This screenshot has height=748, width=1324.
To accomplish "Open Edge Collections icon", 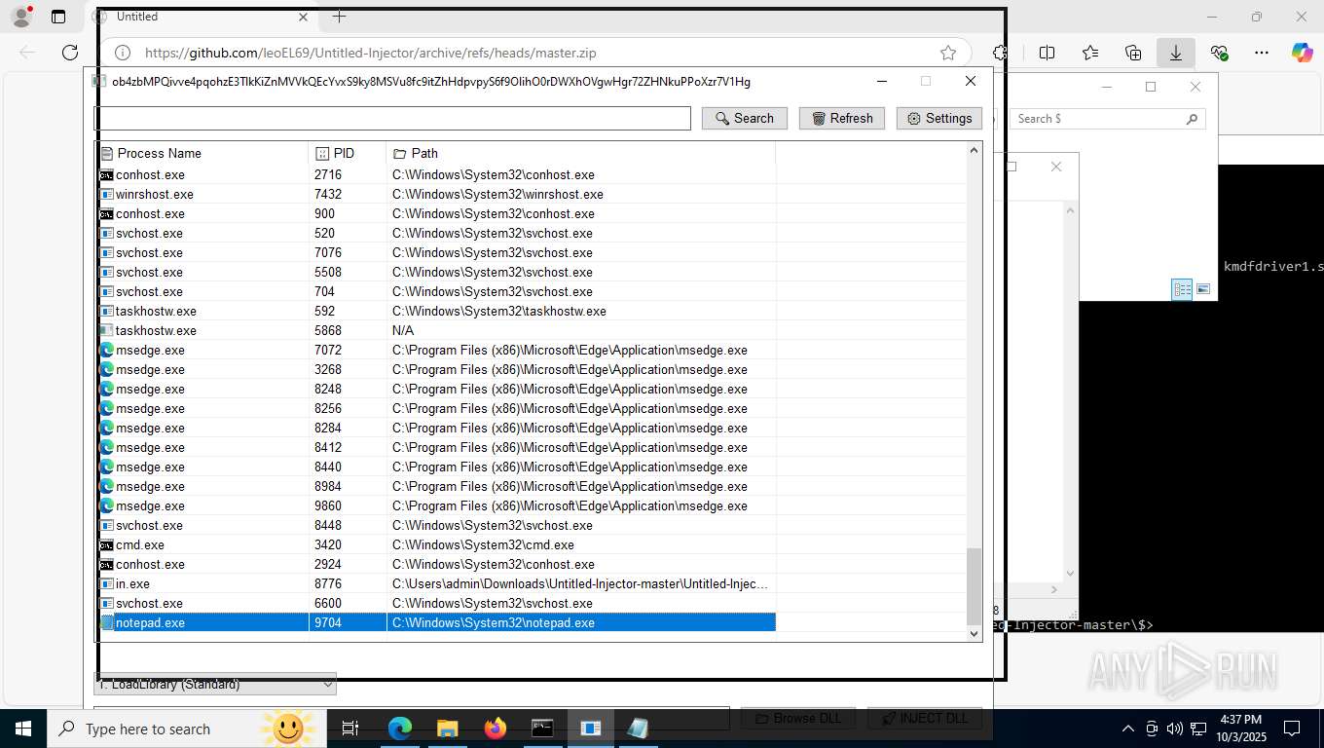I will [x=1133, y=53].
